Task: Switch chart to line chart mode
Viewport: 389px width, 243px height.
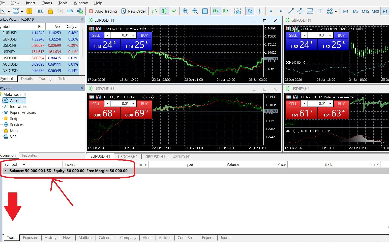Action: (x=174, y=11)
